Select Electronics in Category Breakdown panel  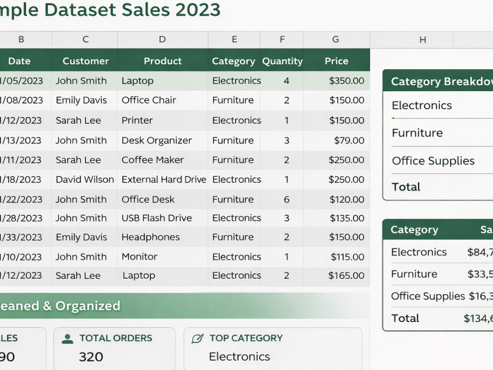pos(422,106)
